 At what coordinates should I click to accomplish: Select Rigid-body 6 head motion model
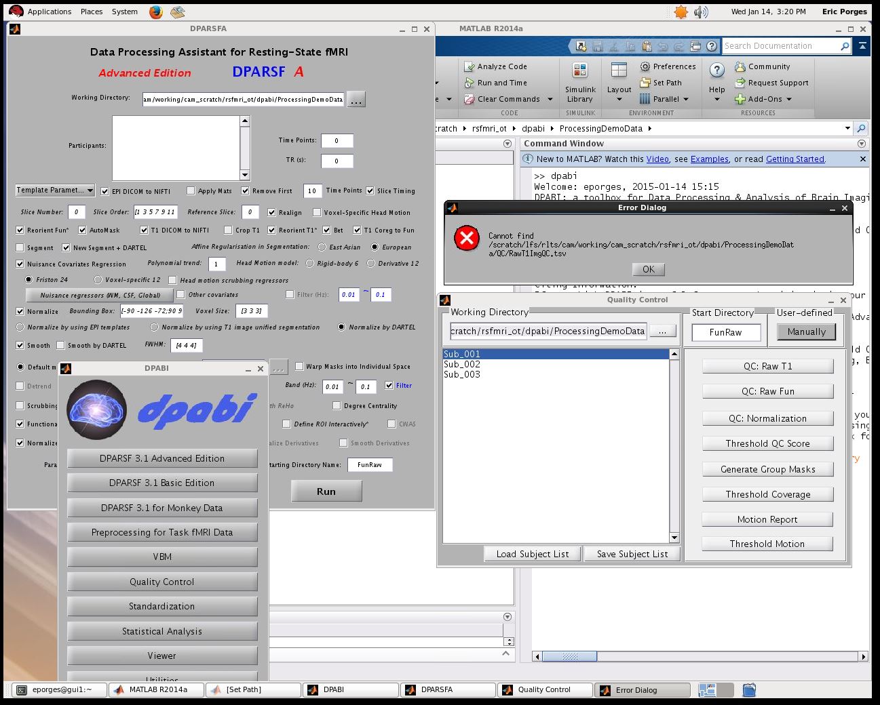pyautogui.click(x=309, y=263)
